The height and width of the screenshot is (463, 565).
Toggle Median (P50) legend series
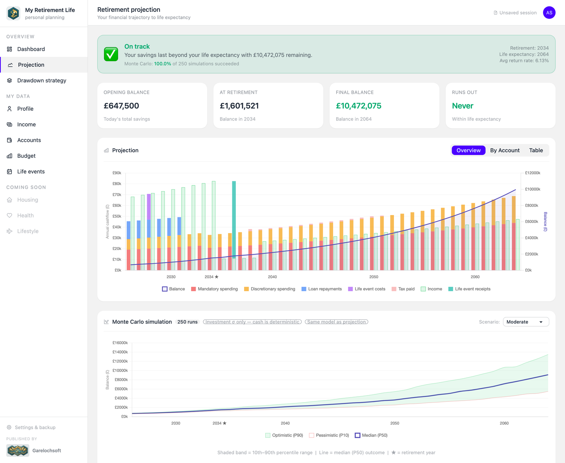pyautogui.click(x=371, y=435)
